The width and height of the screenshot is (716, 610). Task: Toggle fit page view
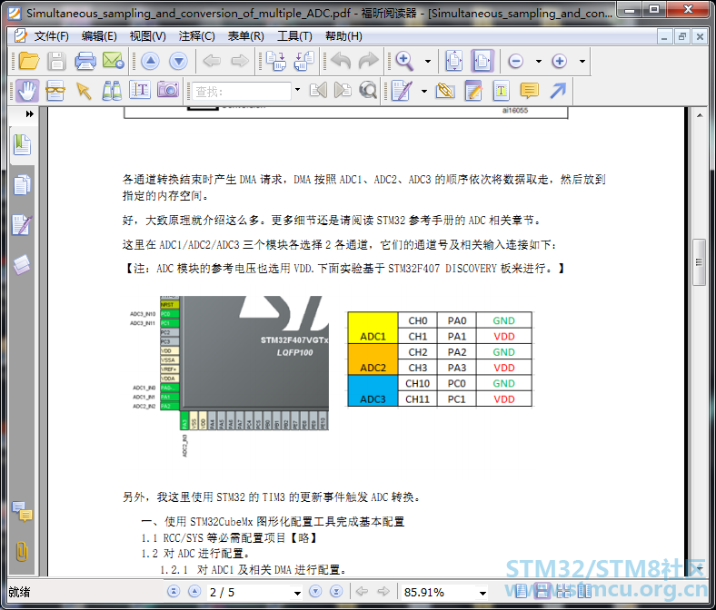454,61
